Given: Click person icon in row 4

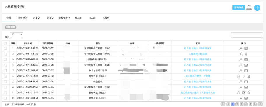Looking at the screenshot, I should point(241,65).
